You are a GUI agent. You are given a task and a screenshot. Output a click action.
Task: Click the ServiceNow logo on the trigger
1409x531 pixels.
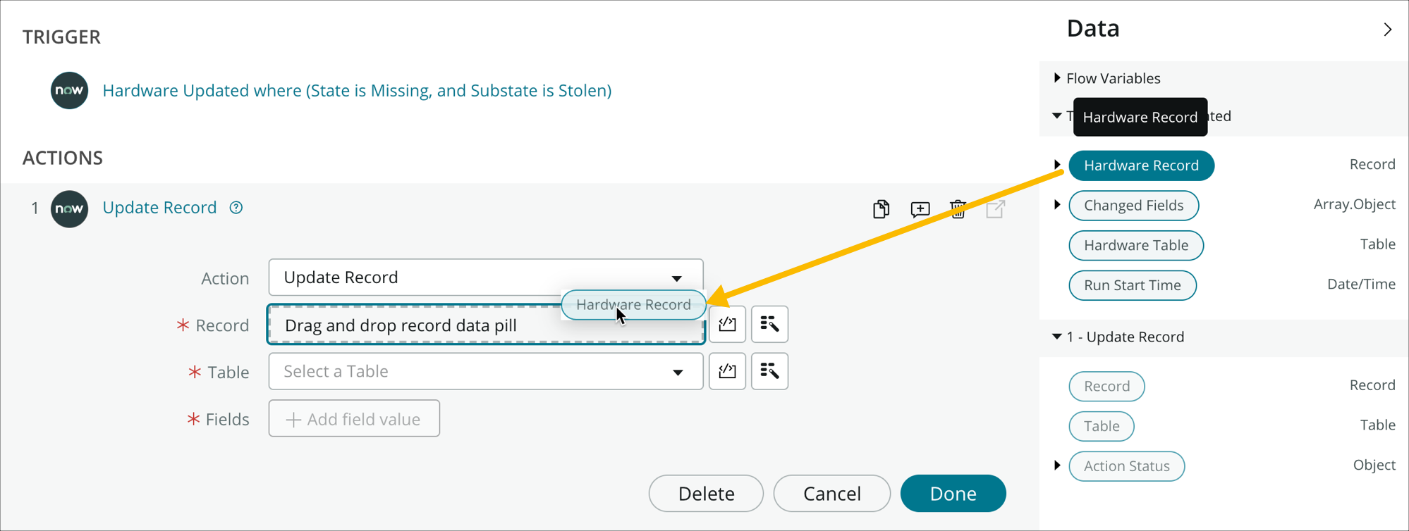coord(69,90)
